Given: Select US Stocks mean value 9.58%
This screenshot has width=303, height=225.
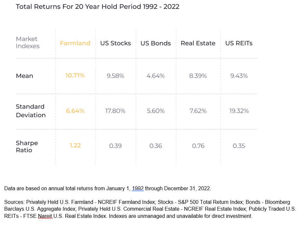Looking at the screenshot, I should click(x=115, y=76).
